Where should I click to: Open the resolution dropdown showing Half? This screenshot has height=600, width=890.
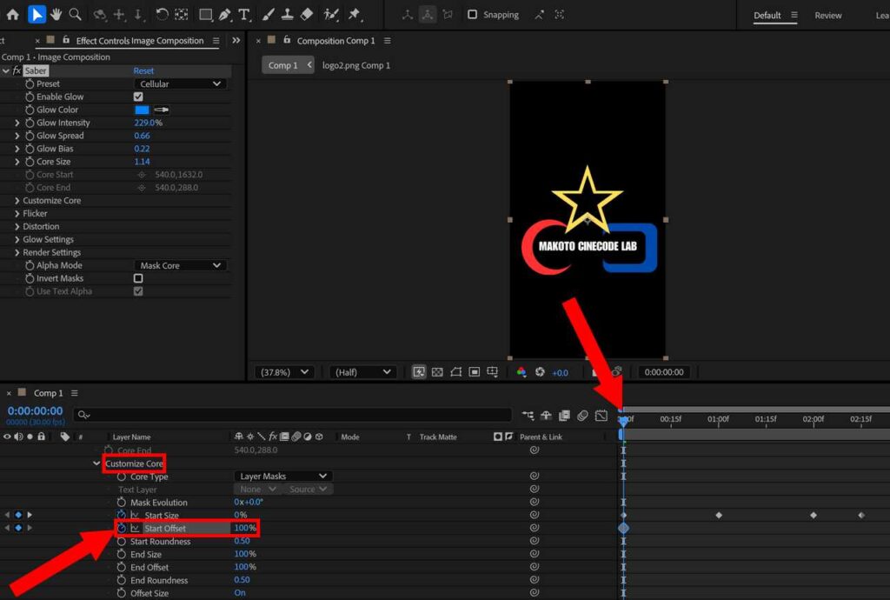pyautogui.click(x=362, y=372)
